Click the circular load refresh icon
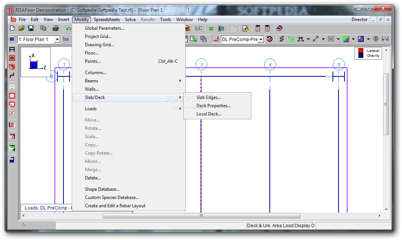The width and height of the screenshot is (402, 240). tap(269, 39)
